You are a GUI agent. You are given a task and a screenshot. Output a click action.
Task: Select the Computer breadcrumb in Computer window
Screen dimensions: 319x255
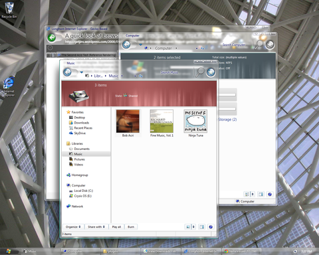tap(163, 48)
